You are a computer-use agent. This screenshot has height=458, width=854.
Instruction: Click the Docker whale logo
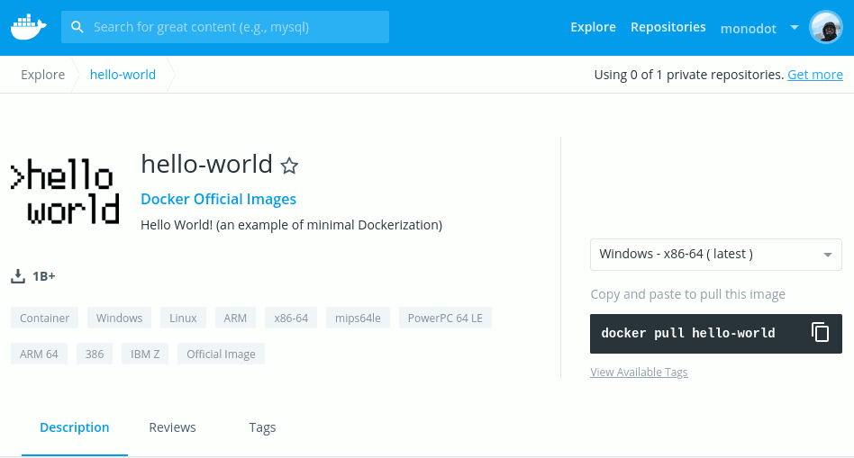coord(28,27)
